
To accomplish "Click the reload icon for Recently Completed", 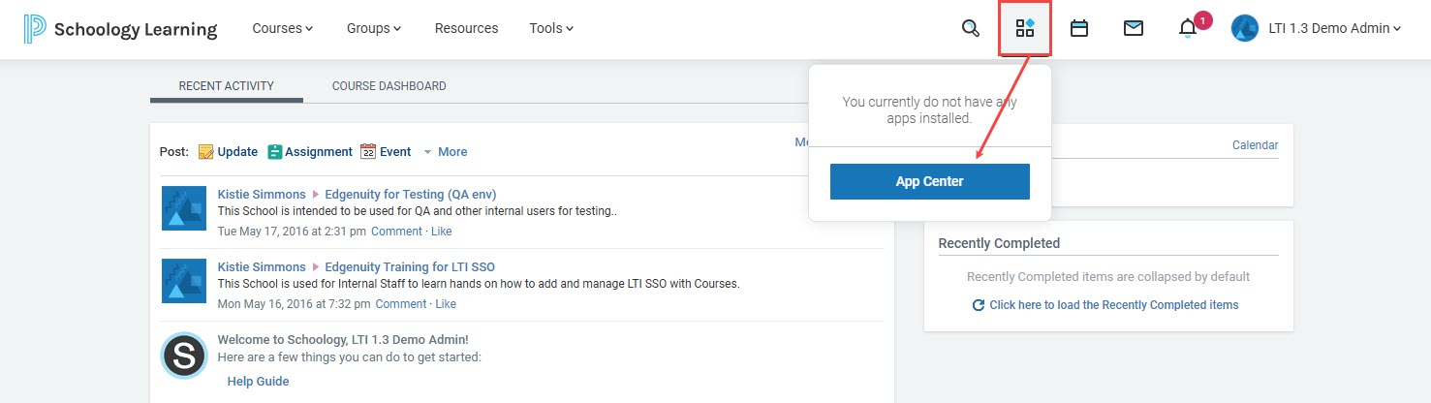I will click(x=979, y=305).
